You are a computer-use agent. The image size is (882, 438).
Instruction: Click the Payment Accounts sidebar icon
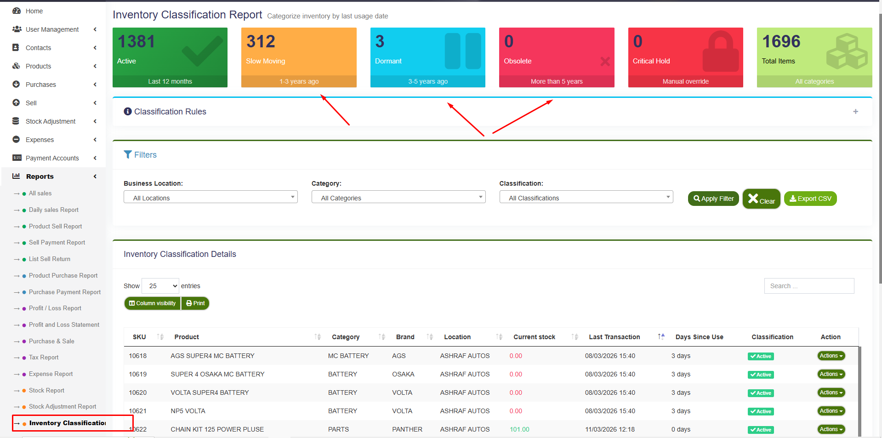pyautogui.click(x=17, y=158)
